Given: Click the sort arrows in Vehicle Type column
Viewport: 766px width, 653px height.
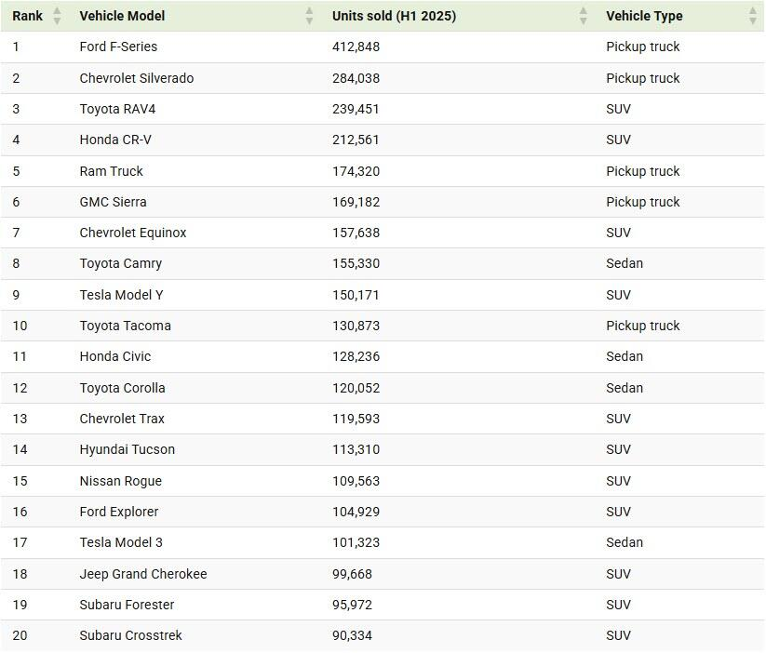Looking at the screenshot, I should [753, 16].
